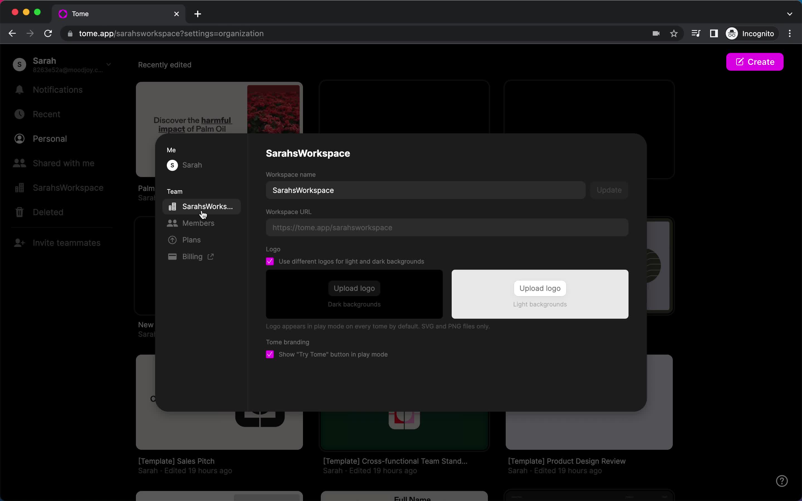Click the Workspace name input field
Image resolution: width=802 pixels, height=501 pixels.
point(426,190)
